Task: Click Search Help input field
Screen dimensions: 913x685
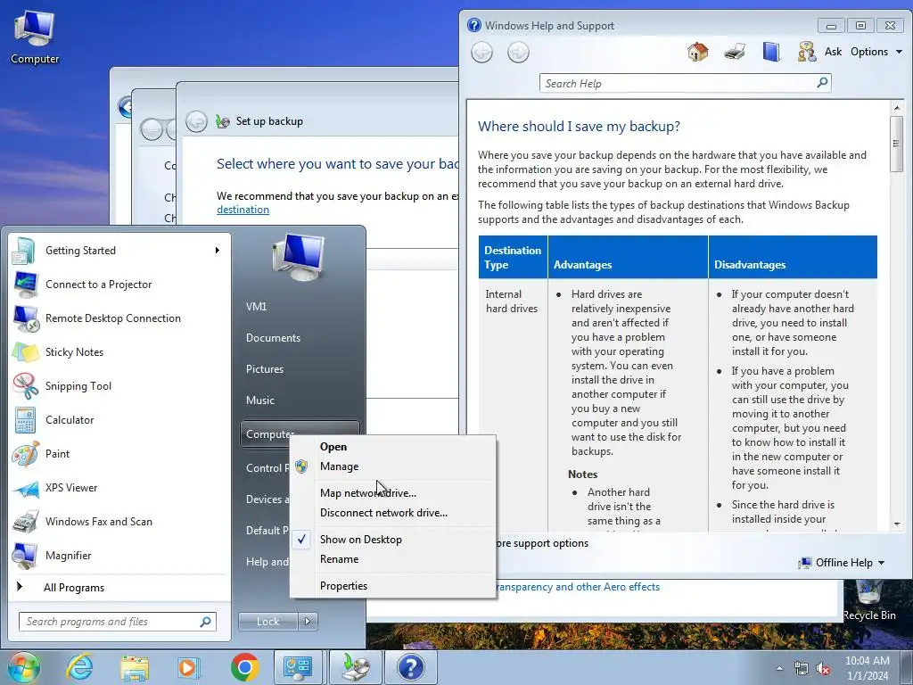Action: click(x=679, y=83)
